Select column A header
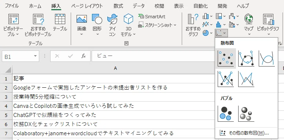This screenshot has width=284, height=140. [115, 68]
